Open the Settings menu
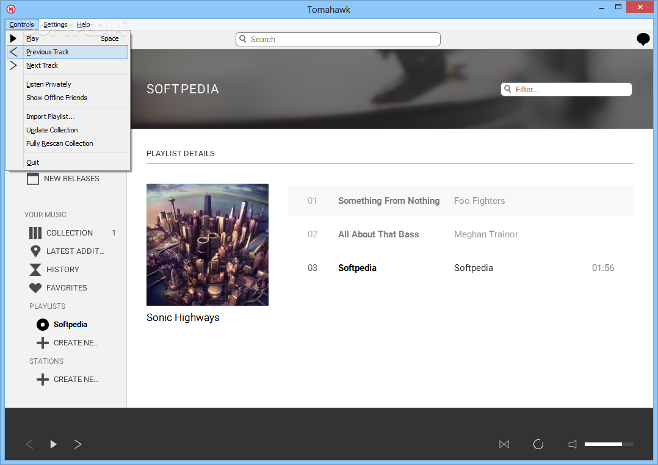Screen dimensions: 658x465 tap(56, 24)
